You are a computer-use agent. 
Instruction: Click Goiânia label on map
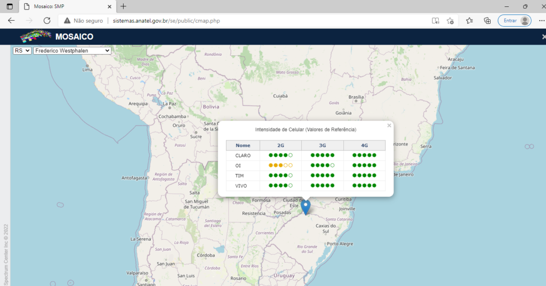tap(343, 113)
